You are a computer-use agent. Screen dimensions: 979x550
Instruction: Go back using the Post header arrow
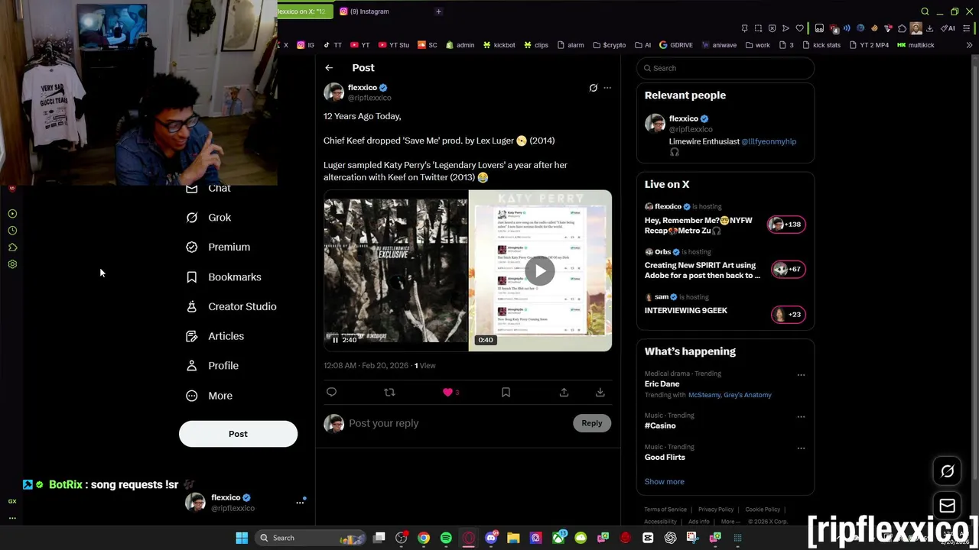(329, 68)
